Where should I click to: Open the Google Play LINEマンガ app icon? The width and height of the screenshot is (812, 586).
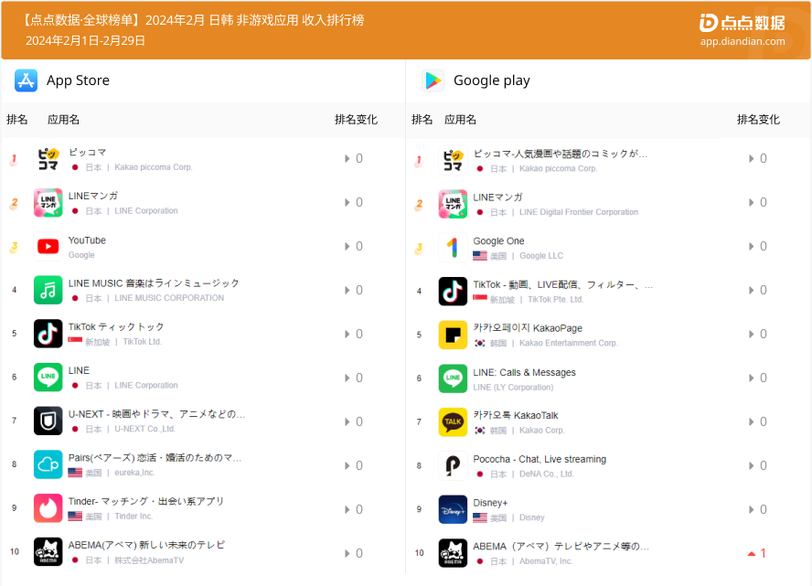tap(454, 204)
